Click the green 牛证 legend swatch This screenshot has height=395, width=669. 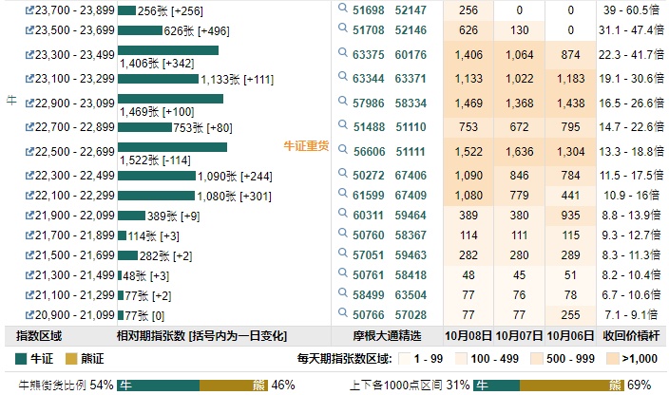tap(22, 360)
